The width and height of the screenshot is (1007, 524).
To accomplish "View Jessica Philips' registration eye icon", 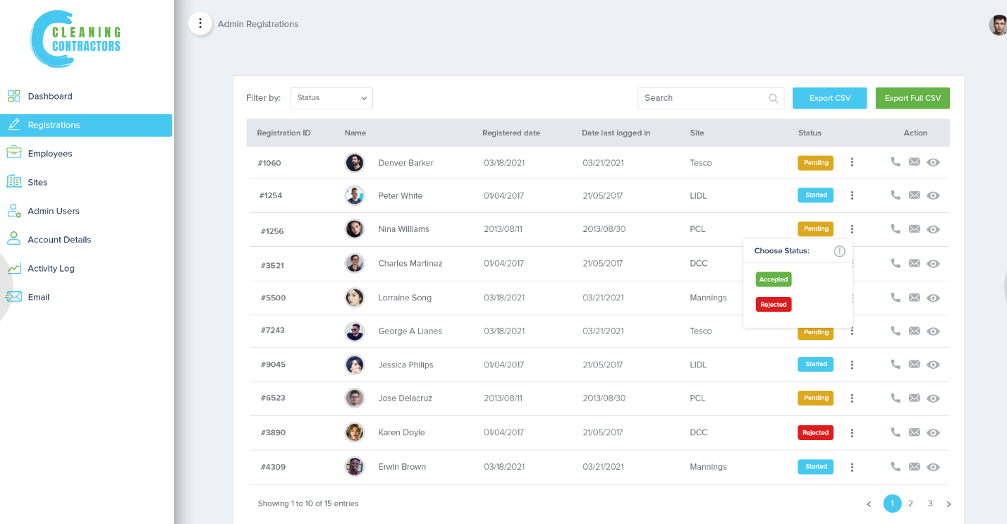I will [934, 365].
